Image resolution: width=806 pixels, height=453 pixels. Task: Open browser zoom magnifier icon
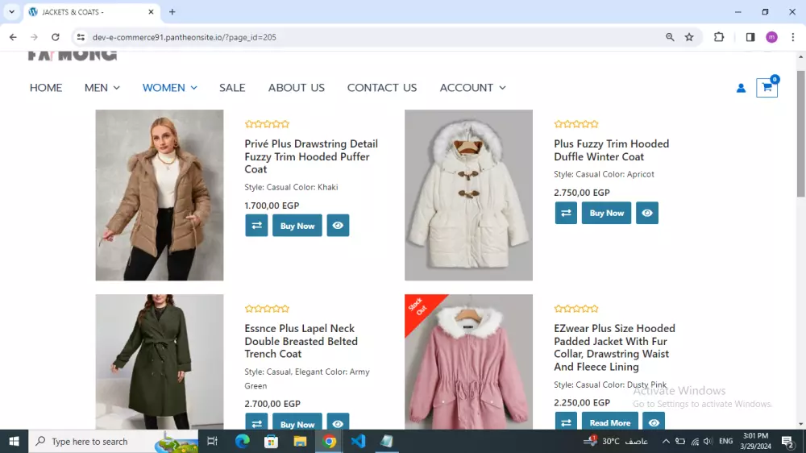(670, 37)
